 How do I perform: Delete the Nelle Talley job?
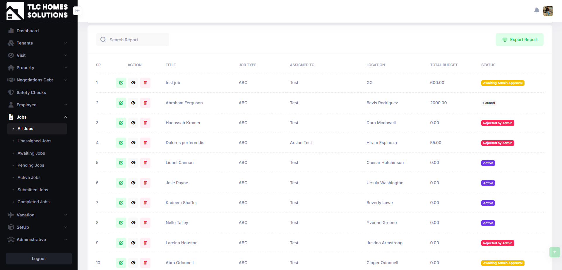145,223
